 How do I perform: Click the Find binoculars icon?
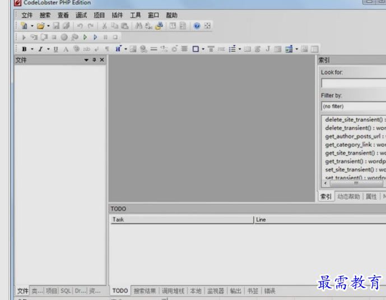click(138, 26)
